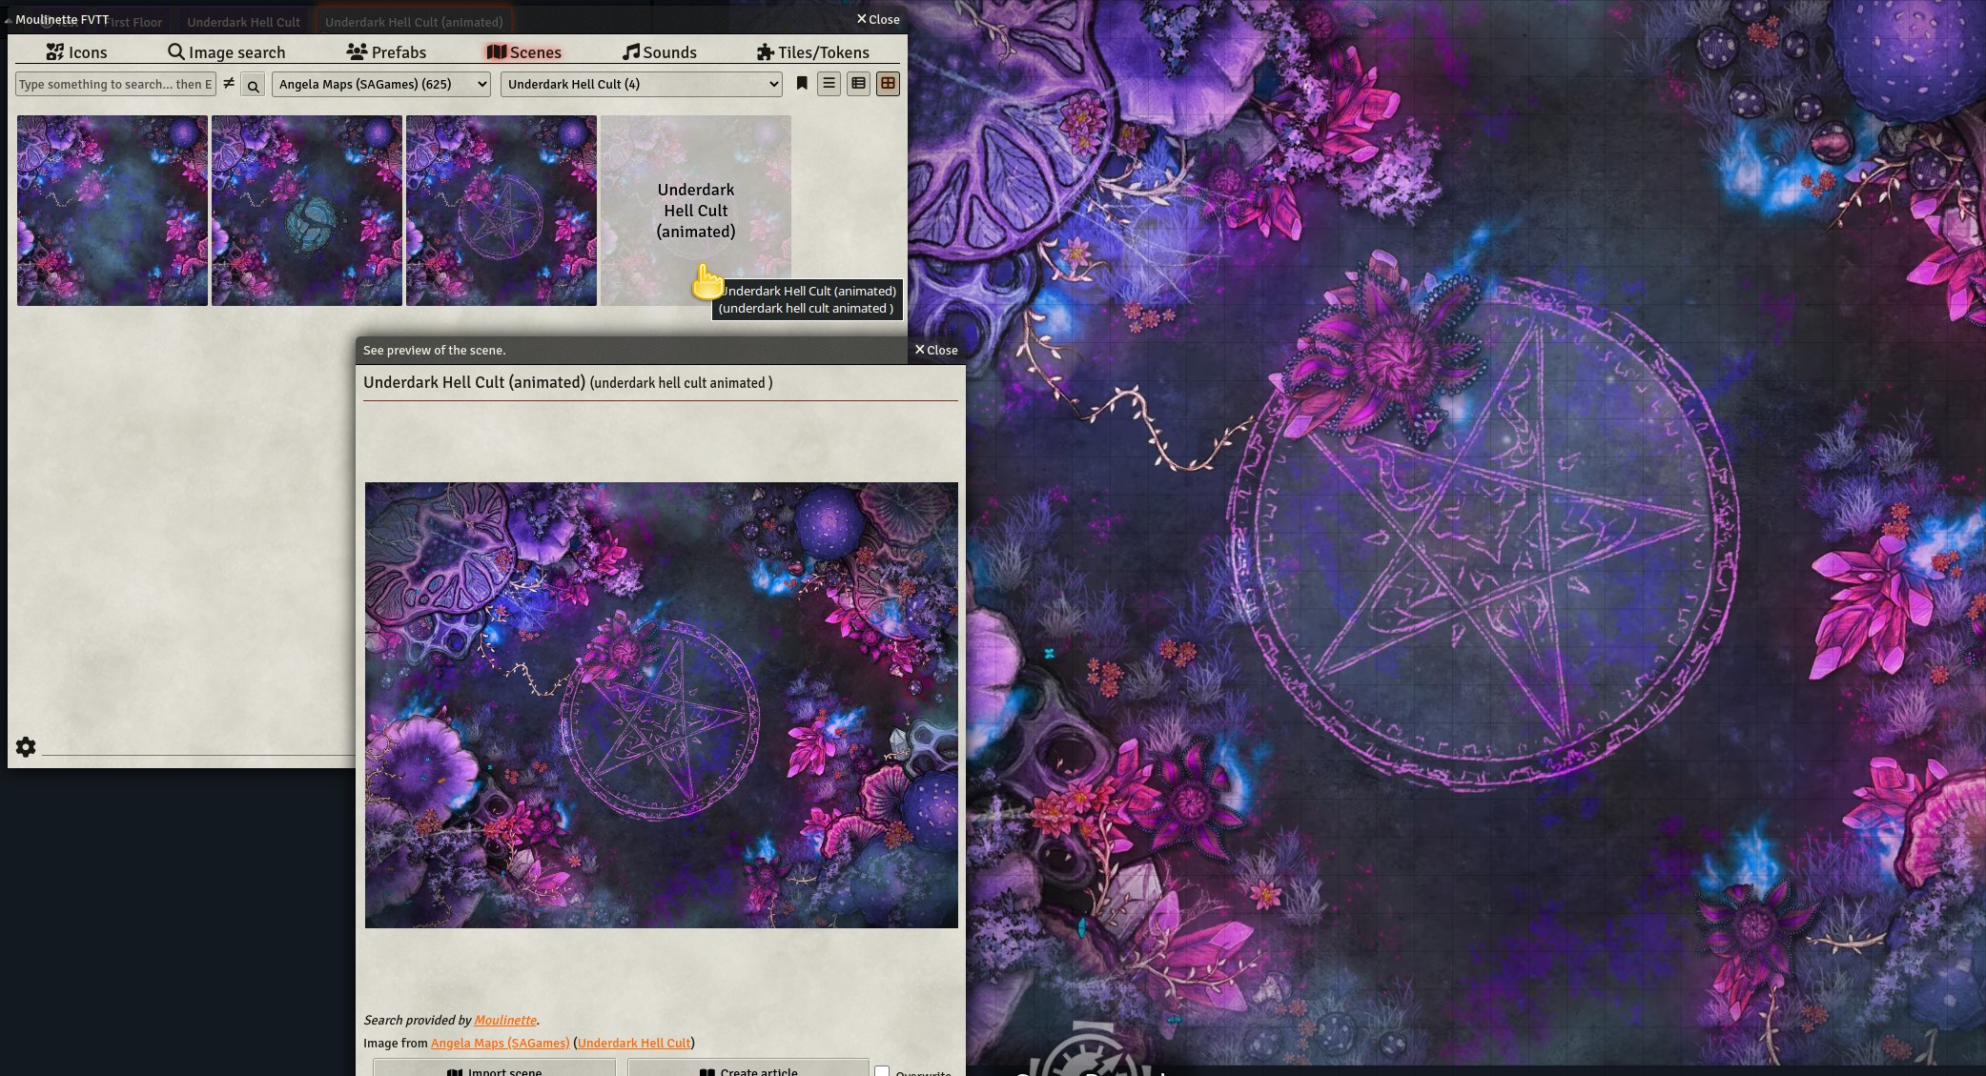Viewport: 1986px width, 1076px height.
Task: Open the Moulinette settings gear icon
Action: pos(26,747)
